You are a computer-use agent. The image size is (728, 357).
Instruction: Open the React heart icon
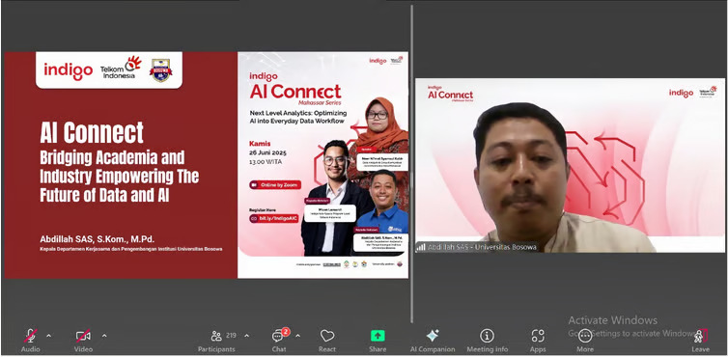[x=327, y=340]
